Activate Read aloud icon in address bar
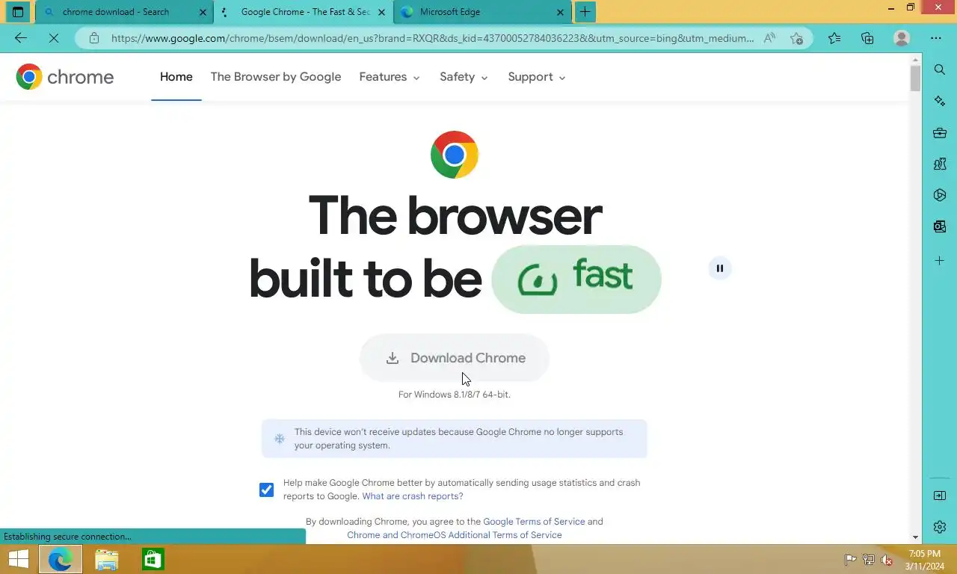This screenshot has height=574, width=957. coord(769,38)
